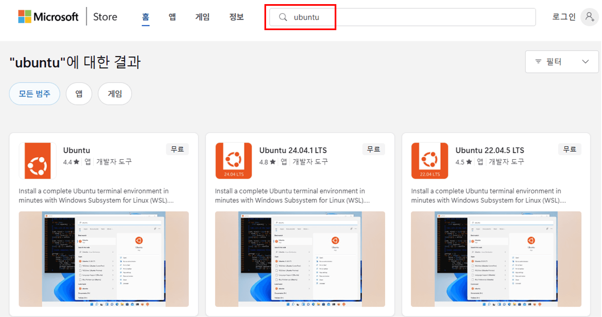Click the Ubuntu app title
This screenshot has width=602, height=317.
click(x=76, y=150)
